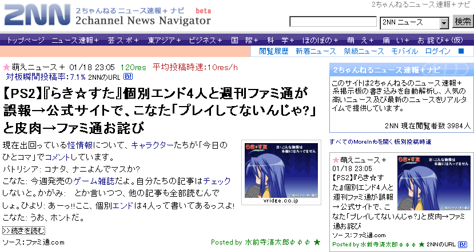Click the green star in the sidebar Posted by line
Image resolution: width=474 pixels, height=252 pixels.
422,244
